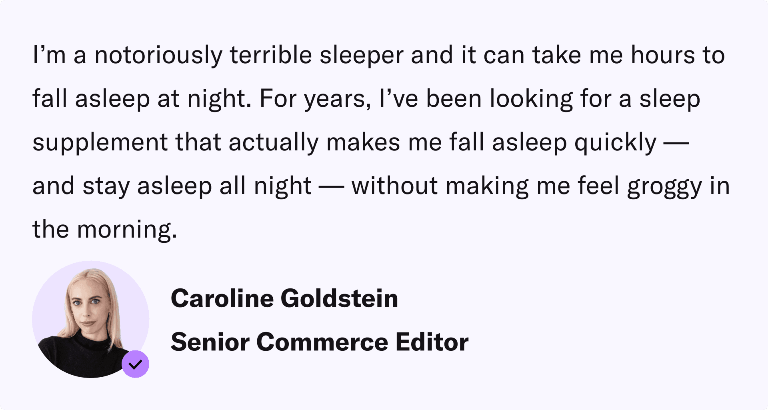This screenshot has height=410, width=768.
Task: Click the word "looking" in the quote
Action: click(x=531, y=99)
